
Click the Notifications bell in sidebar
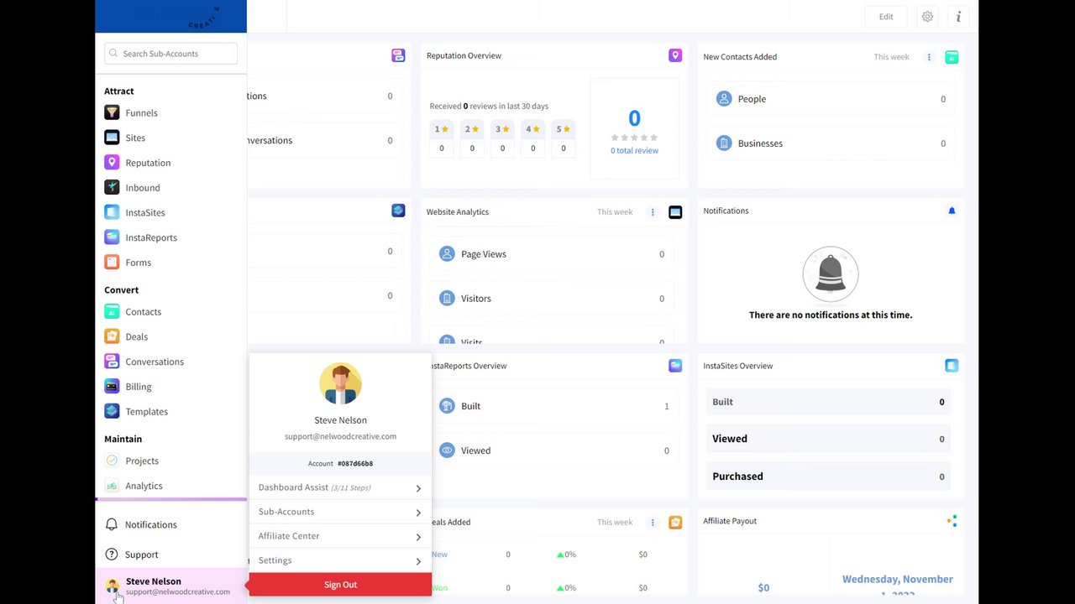pos(111,524)
